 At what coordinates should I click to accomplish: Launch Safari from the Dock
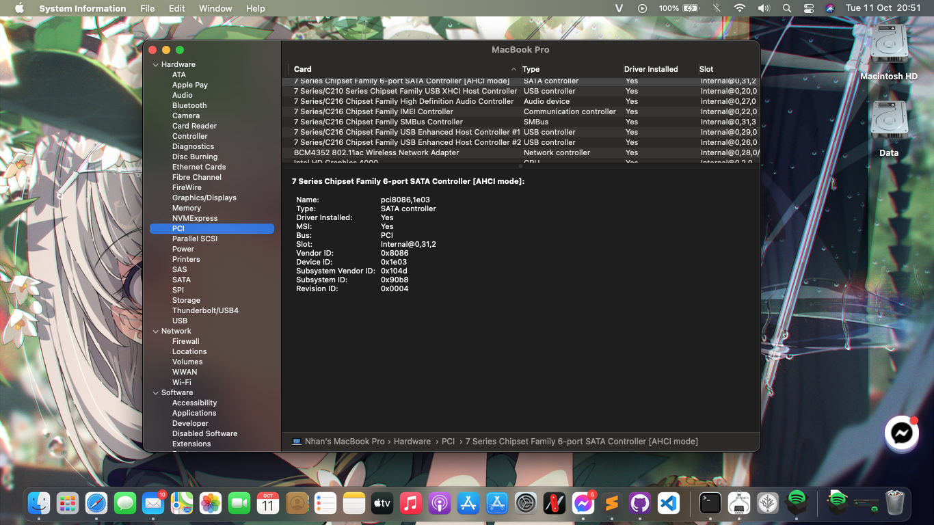[96, 504]
